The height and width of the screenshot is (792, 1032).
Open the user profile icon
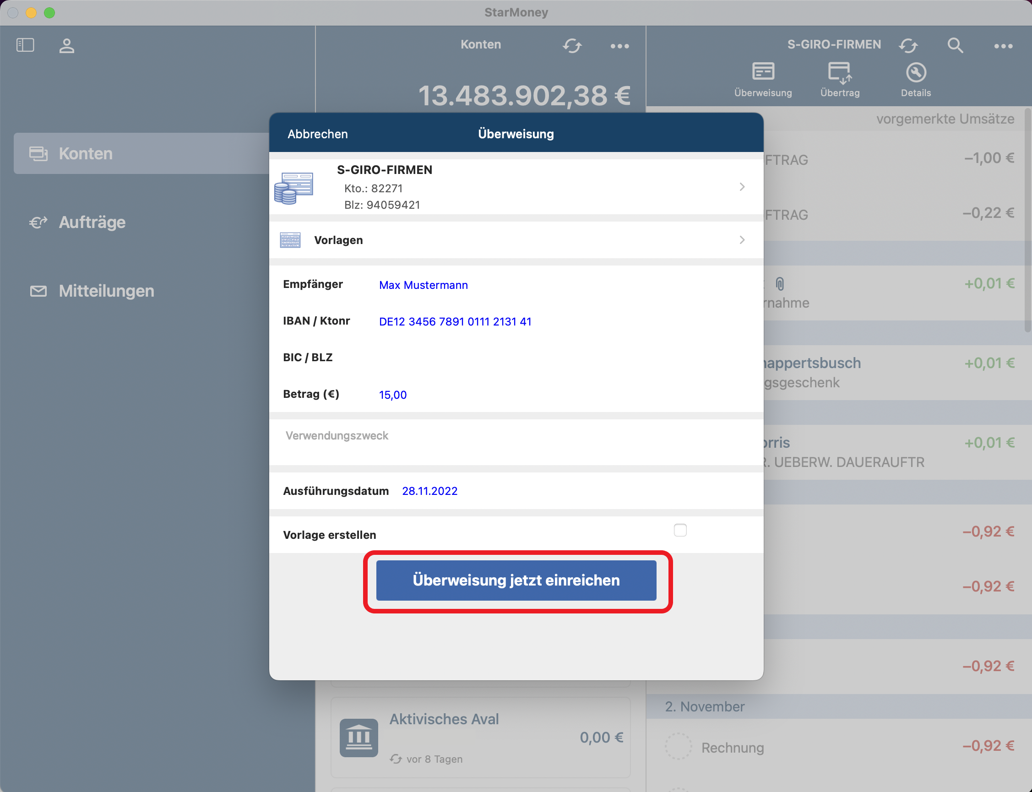pos(66,45)
